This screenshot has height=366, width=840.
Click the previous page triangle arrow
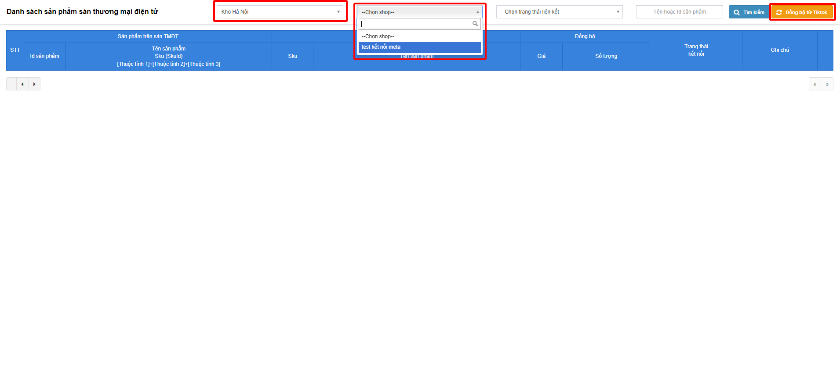[x=22, y=84]
